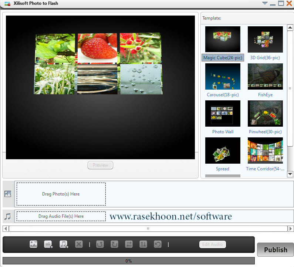Select the FishEye template thumbnail

click(x=265, y=76)
